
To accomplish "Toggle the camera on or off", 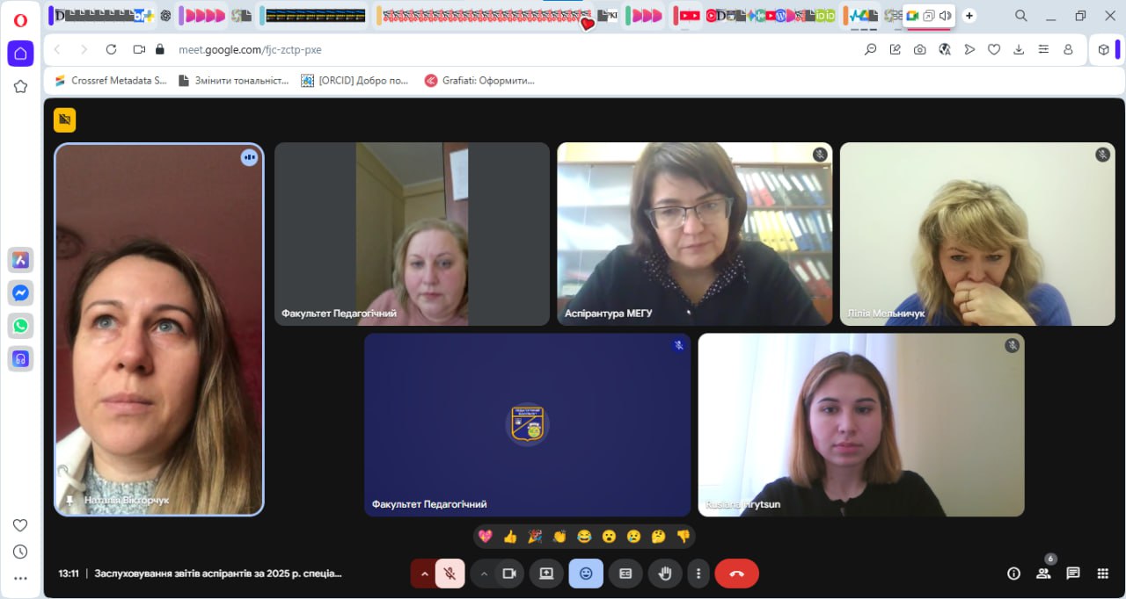I will pos(508,574).
